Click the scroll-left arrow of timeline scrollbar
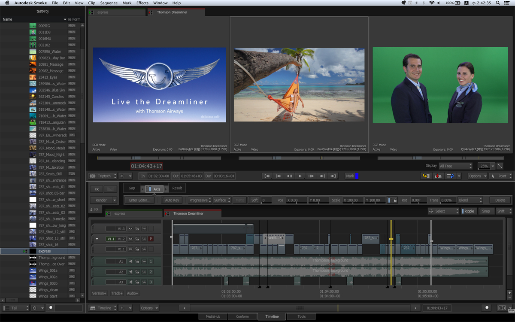The height and width of the screenshot is (322, 515). [184, 308]
